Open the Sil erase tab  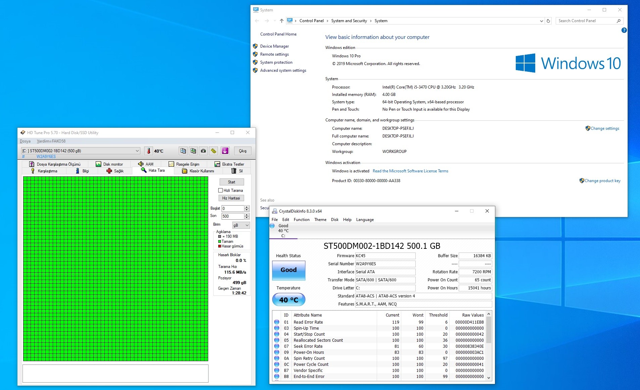237,171
